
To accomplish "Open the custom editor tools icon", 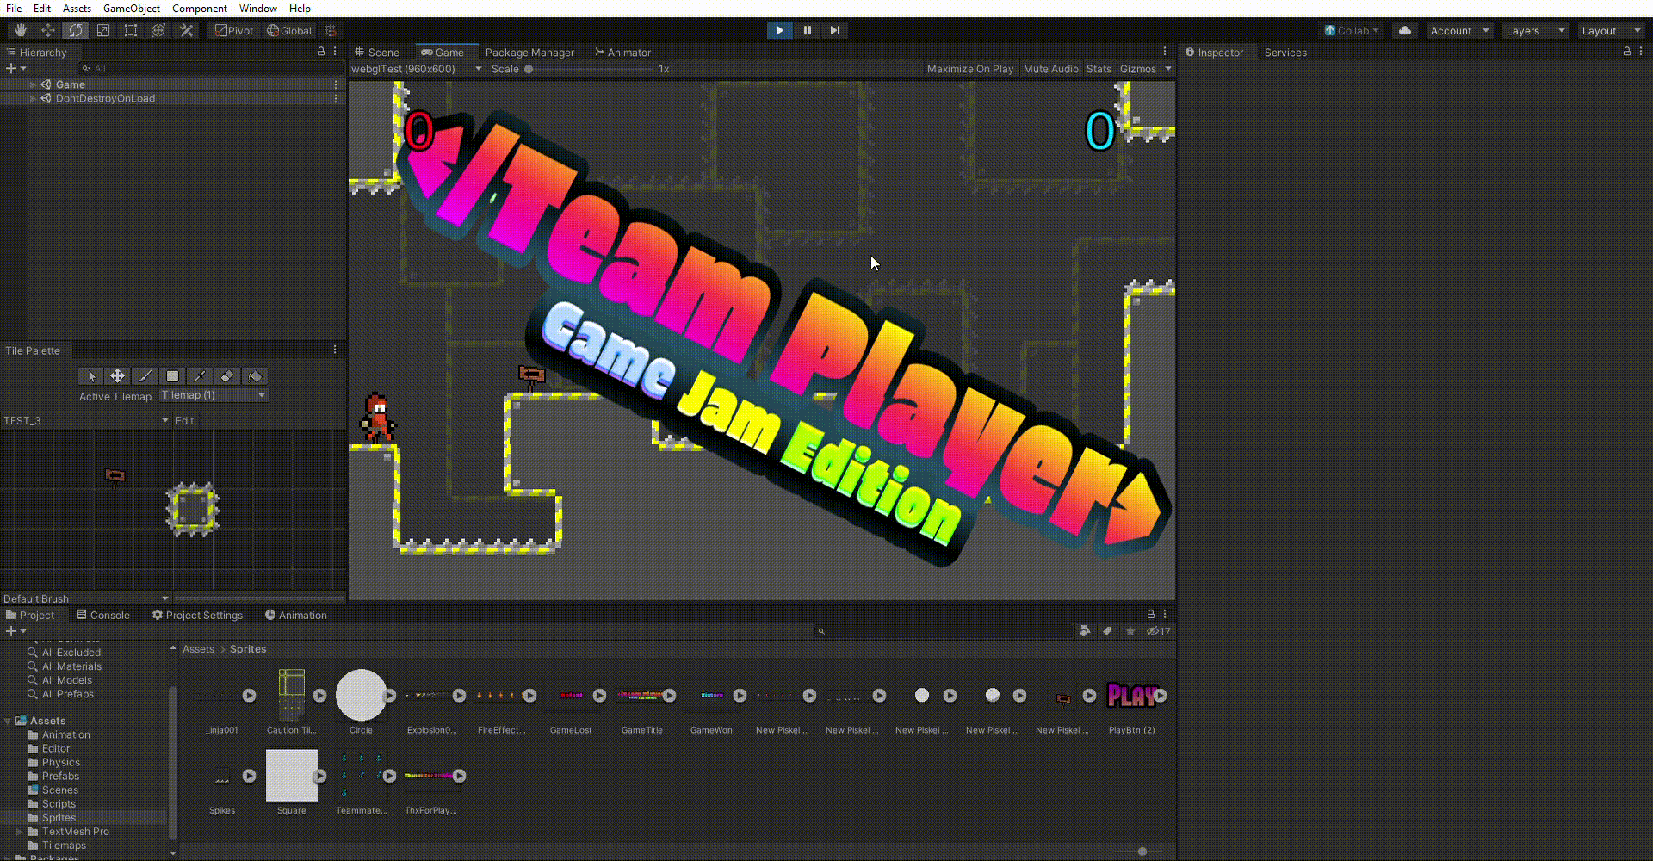I will [186, 30].
